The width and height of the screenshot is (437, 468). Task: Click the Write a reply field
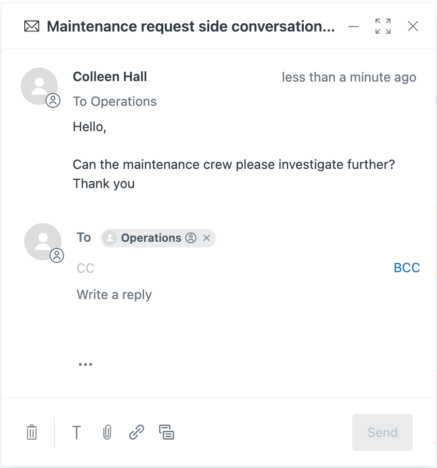click(x=114, y=294)
